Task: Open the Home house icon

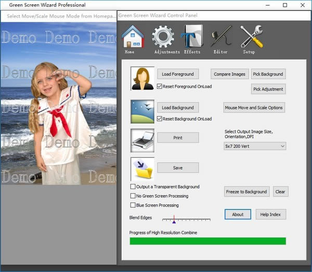Action: pos(132,37)
